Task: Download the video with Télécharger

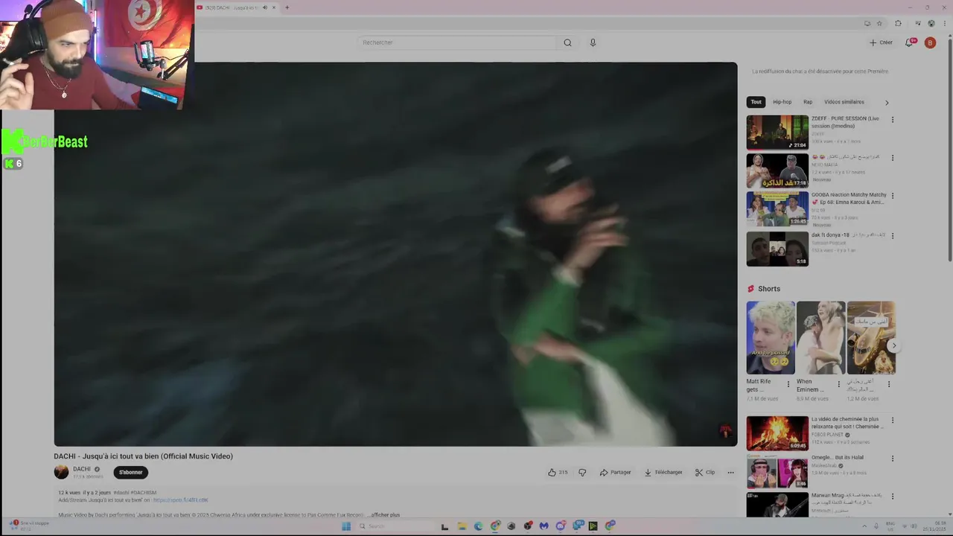Action: (x=663, y=472)
